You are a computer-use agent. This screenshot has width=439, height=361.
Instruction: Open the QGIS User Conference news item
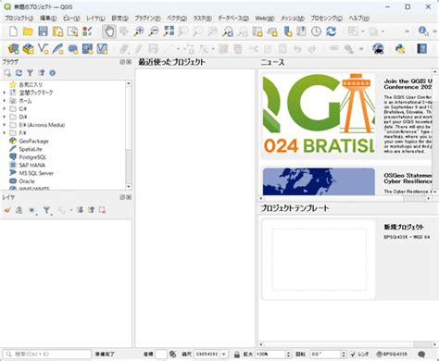[x=346, y=116]
